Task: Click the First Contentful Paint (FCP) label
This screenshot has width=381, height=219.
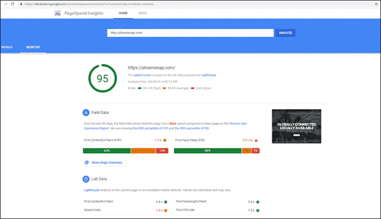Action: point(103,140)
